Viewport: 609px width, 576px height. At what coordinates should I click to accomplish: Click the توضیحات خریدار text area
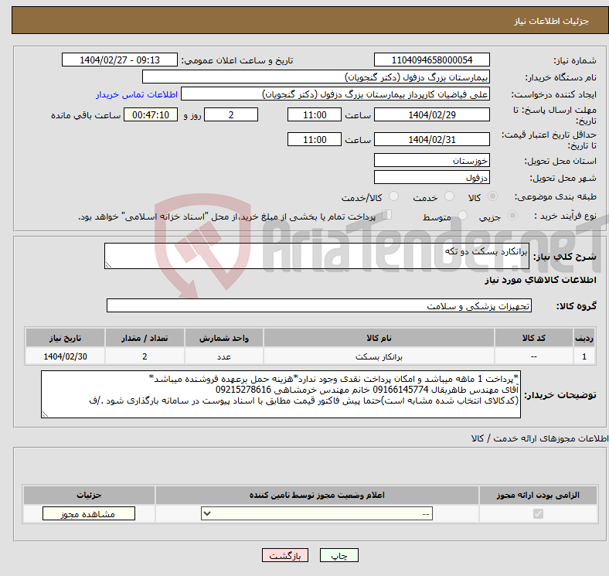point(281,394)
